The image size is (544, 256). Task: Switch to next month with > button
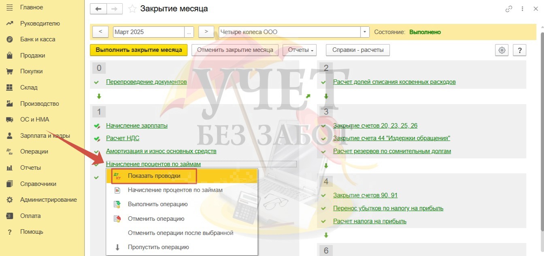tap(206, 32)
